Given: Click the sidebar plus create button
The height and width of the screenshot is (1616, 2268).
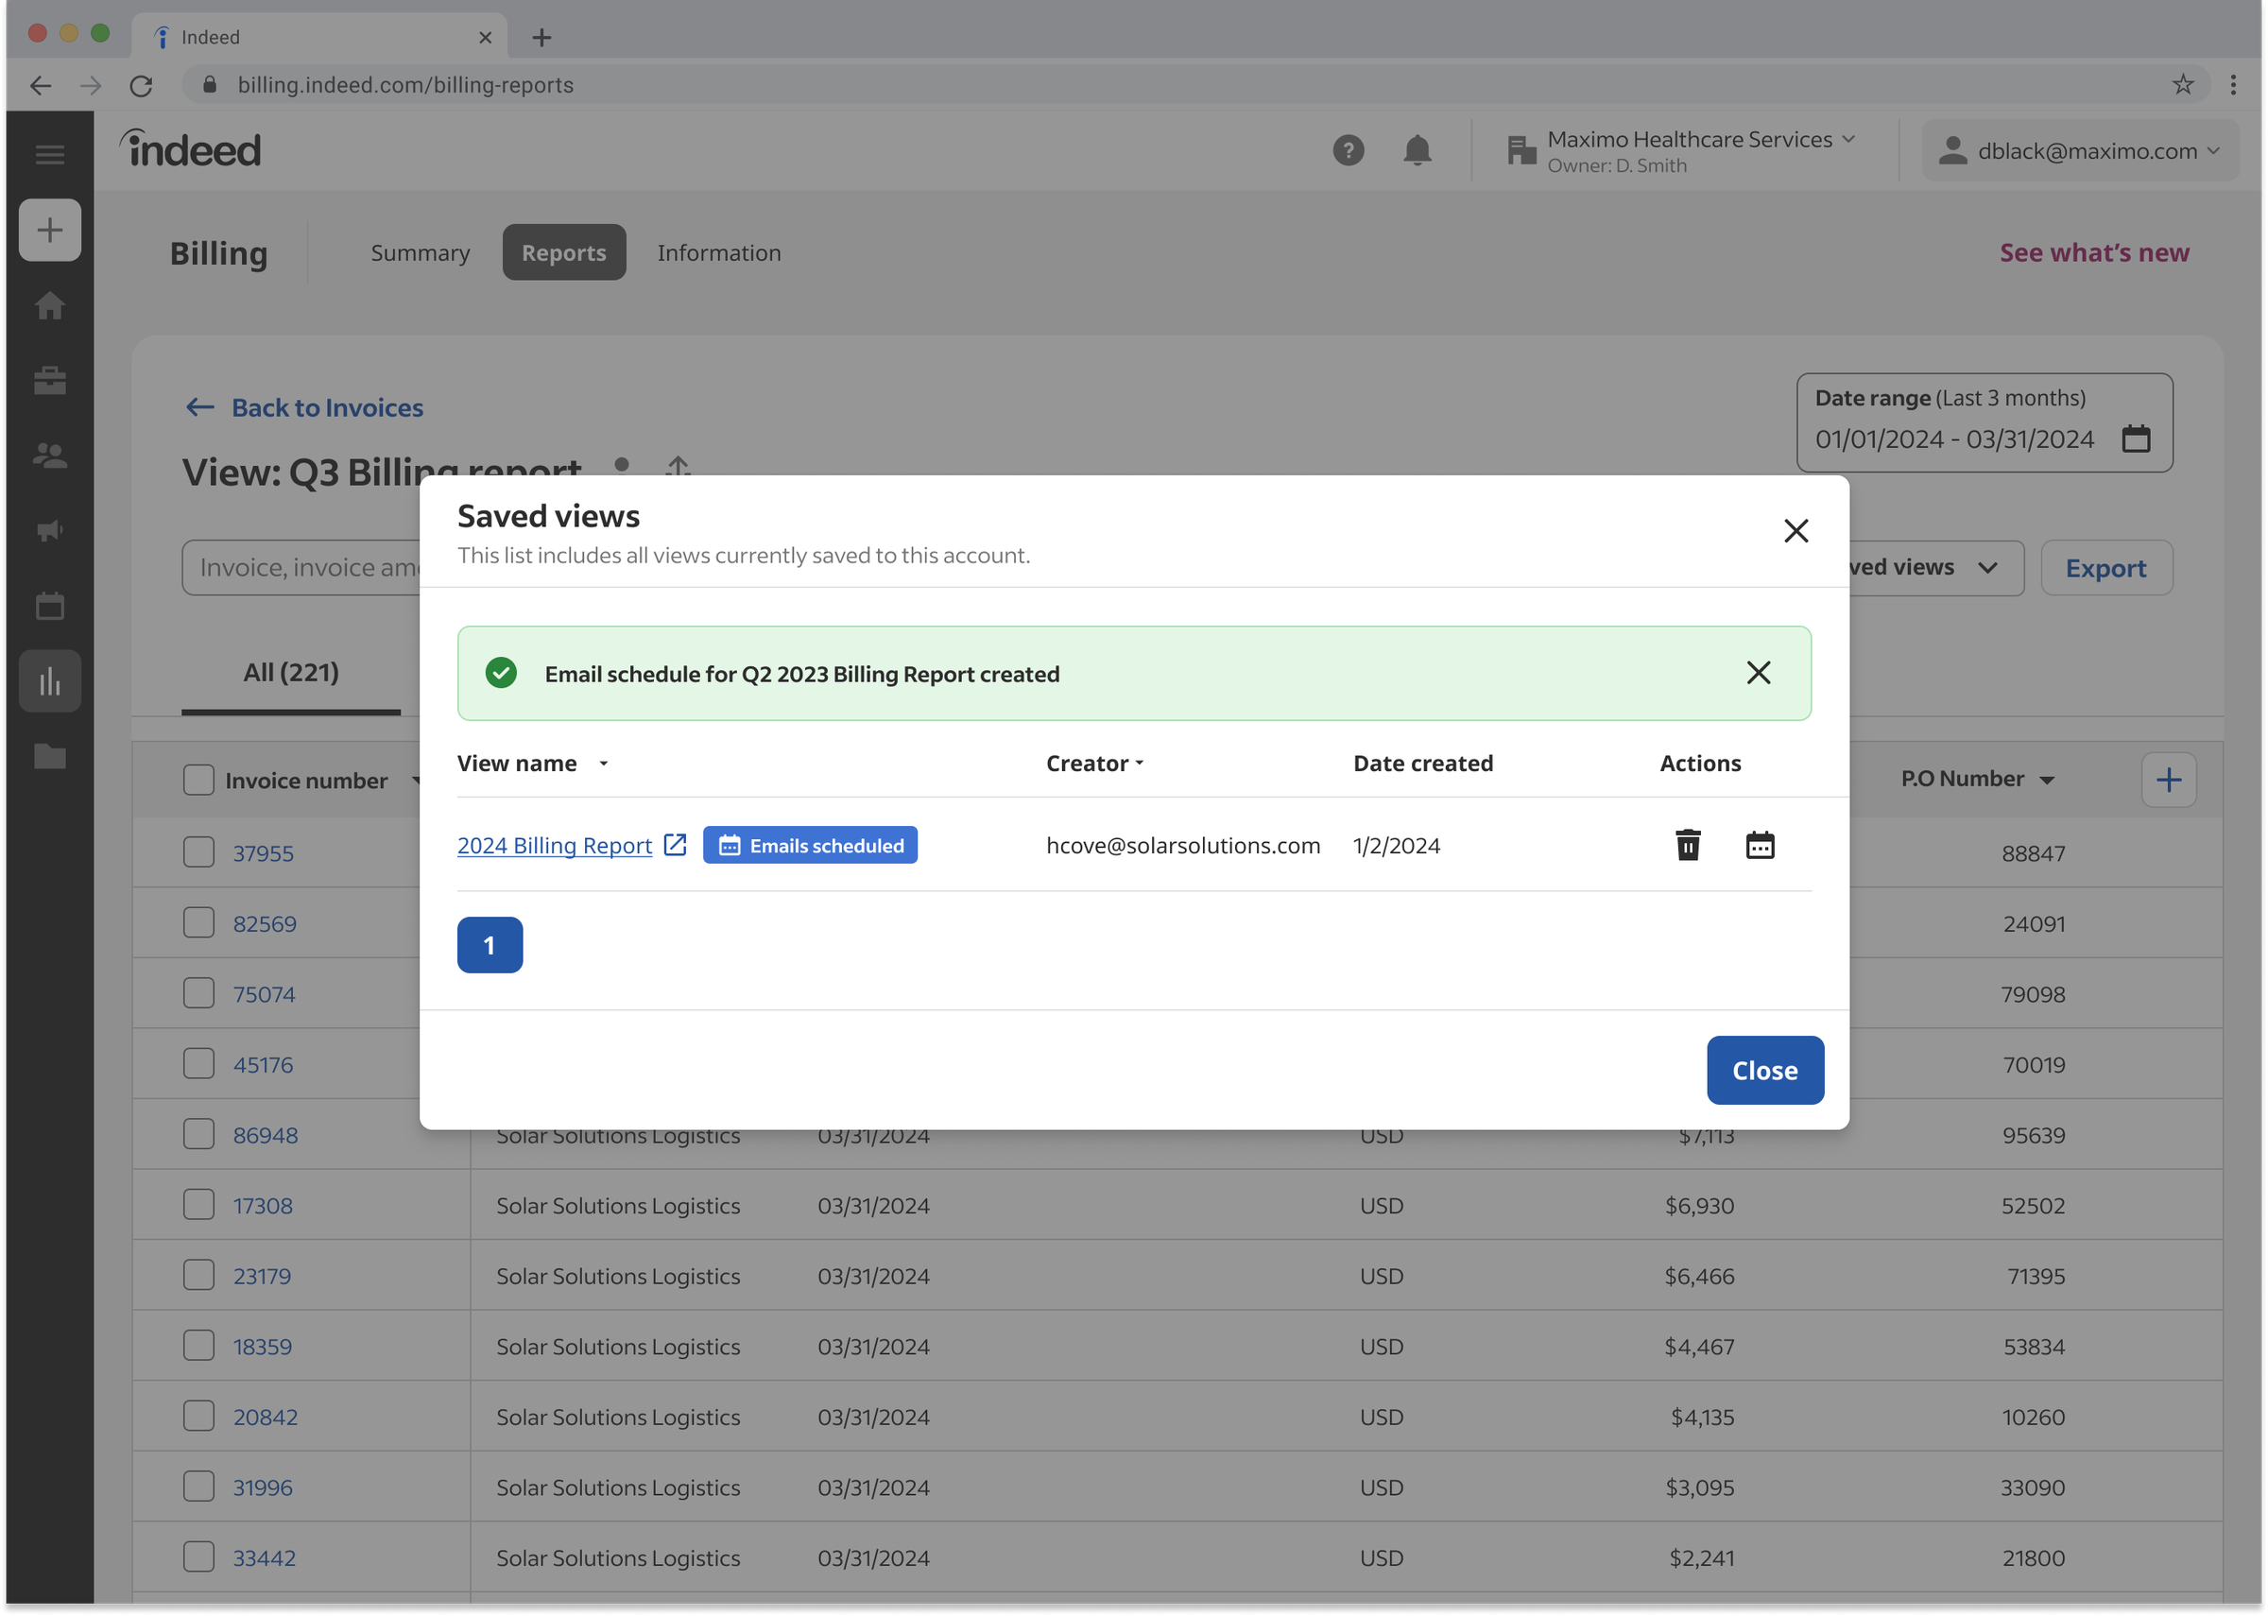Looking at the screenshot, I should 50,230.
